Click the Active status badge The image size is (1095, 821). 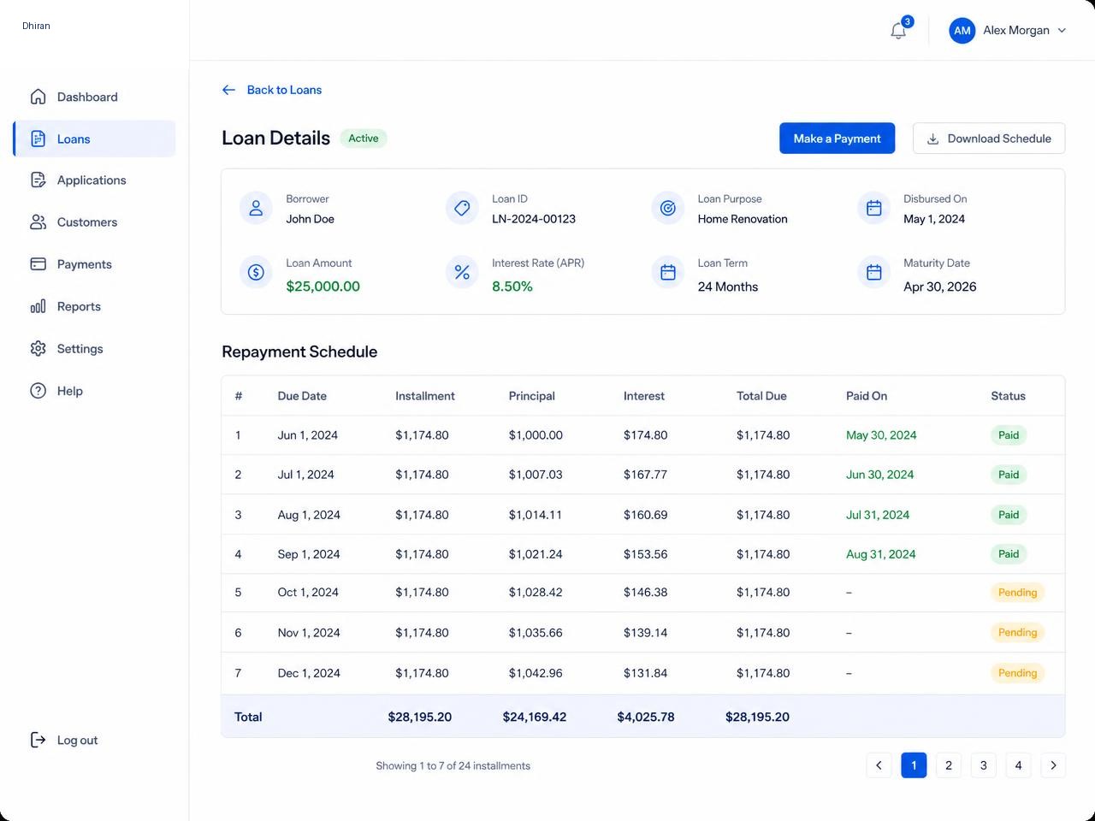pyautogui.click(x=364, y=139)
